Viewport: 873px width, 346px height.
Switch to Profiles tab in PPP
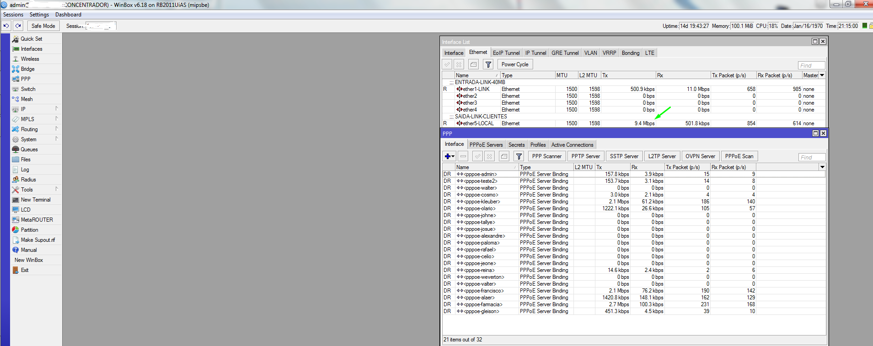538,145
